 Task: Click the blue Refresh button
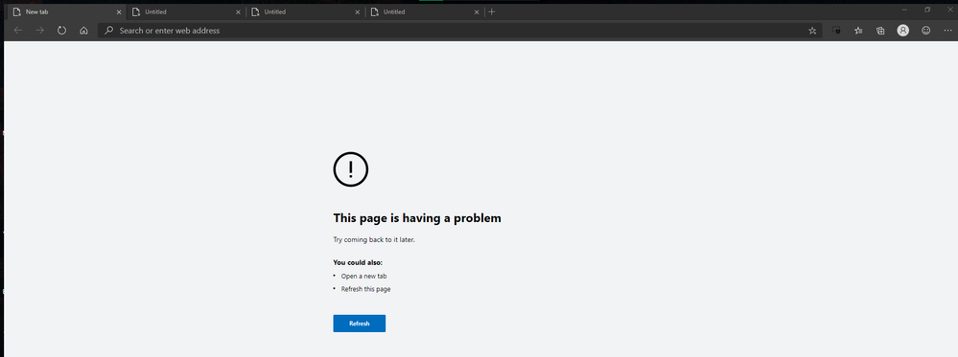(x=360, y=324)
